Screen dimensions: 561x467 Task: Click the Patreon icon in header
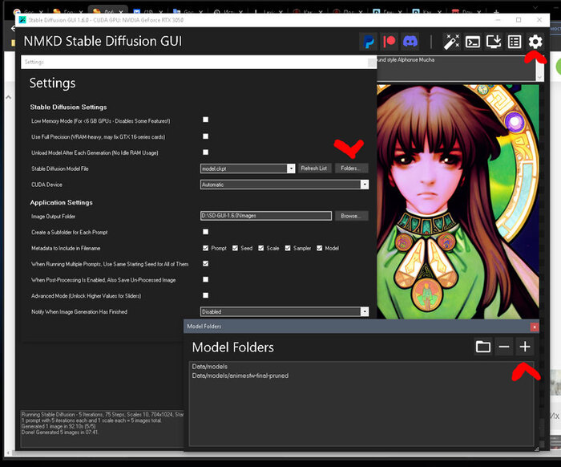coord(389,41)
